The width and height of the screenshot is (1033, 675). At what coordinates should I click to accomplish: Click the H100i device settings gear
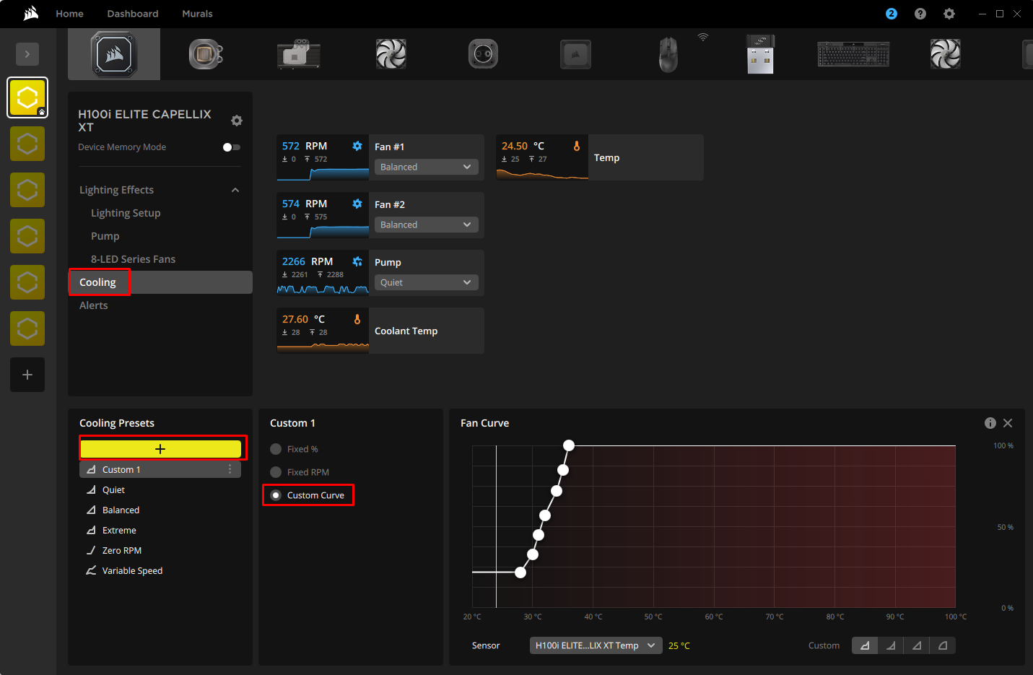pyautogui.click(x=237, y=121)
